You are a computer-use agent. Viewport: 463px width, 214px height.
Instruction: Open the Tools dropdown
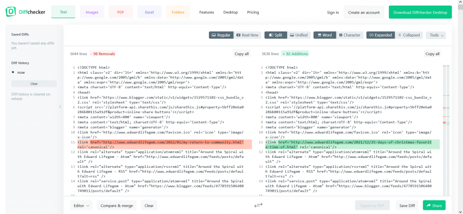coord(436,35)
